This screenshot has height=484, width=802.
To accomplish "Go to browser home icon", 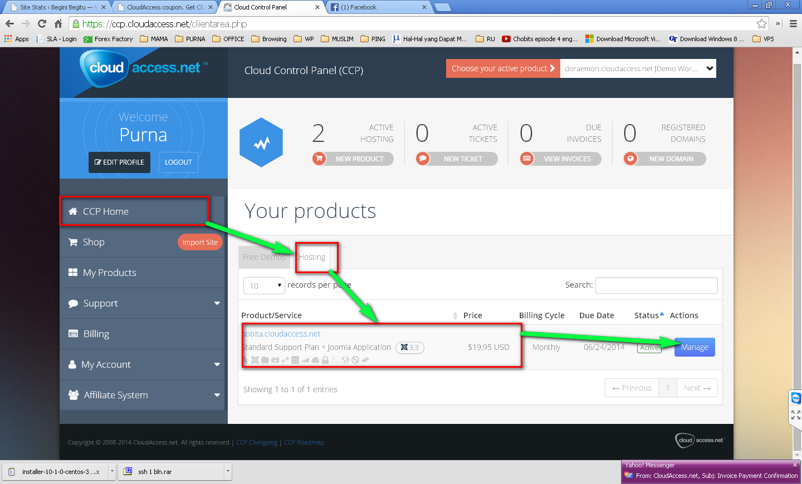I will [x=58, y=23].
